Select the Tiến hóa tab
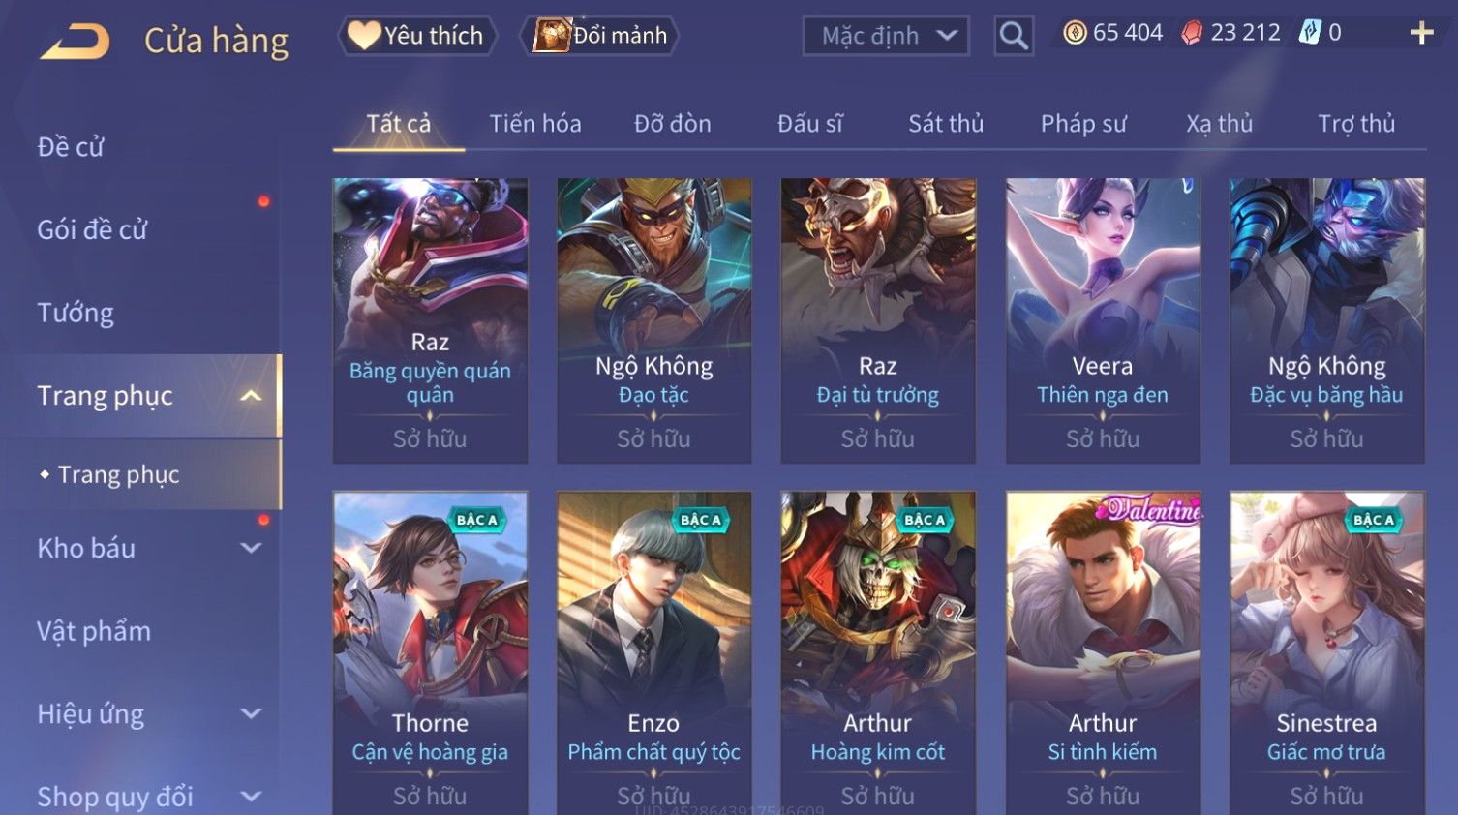 pyautogui.click(x=535, y=124)
